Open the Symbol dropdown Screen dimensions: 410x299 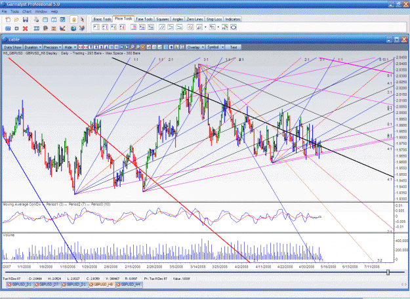click(x=215, y=47)
